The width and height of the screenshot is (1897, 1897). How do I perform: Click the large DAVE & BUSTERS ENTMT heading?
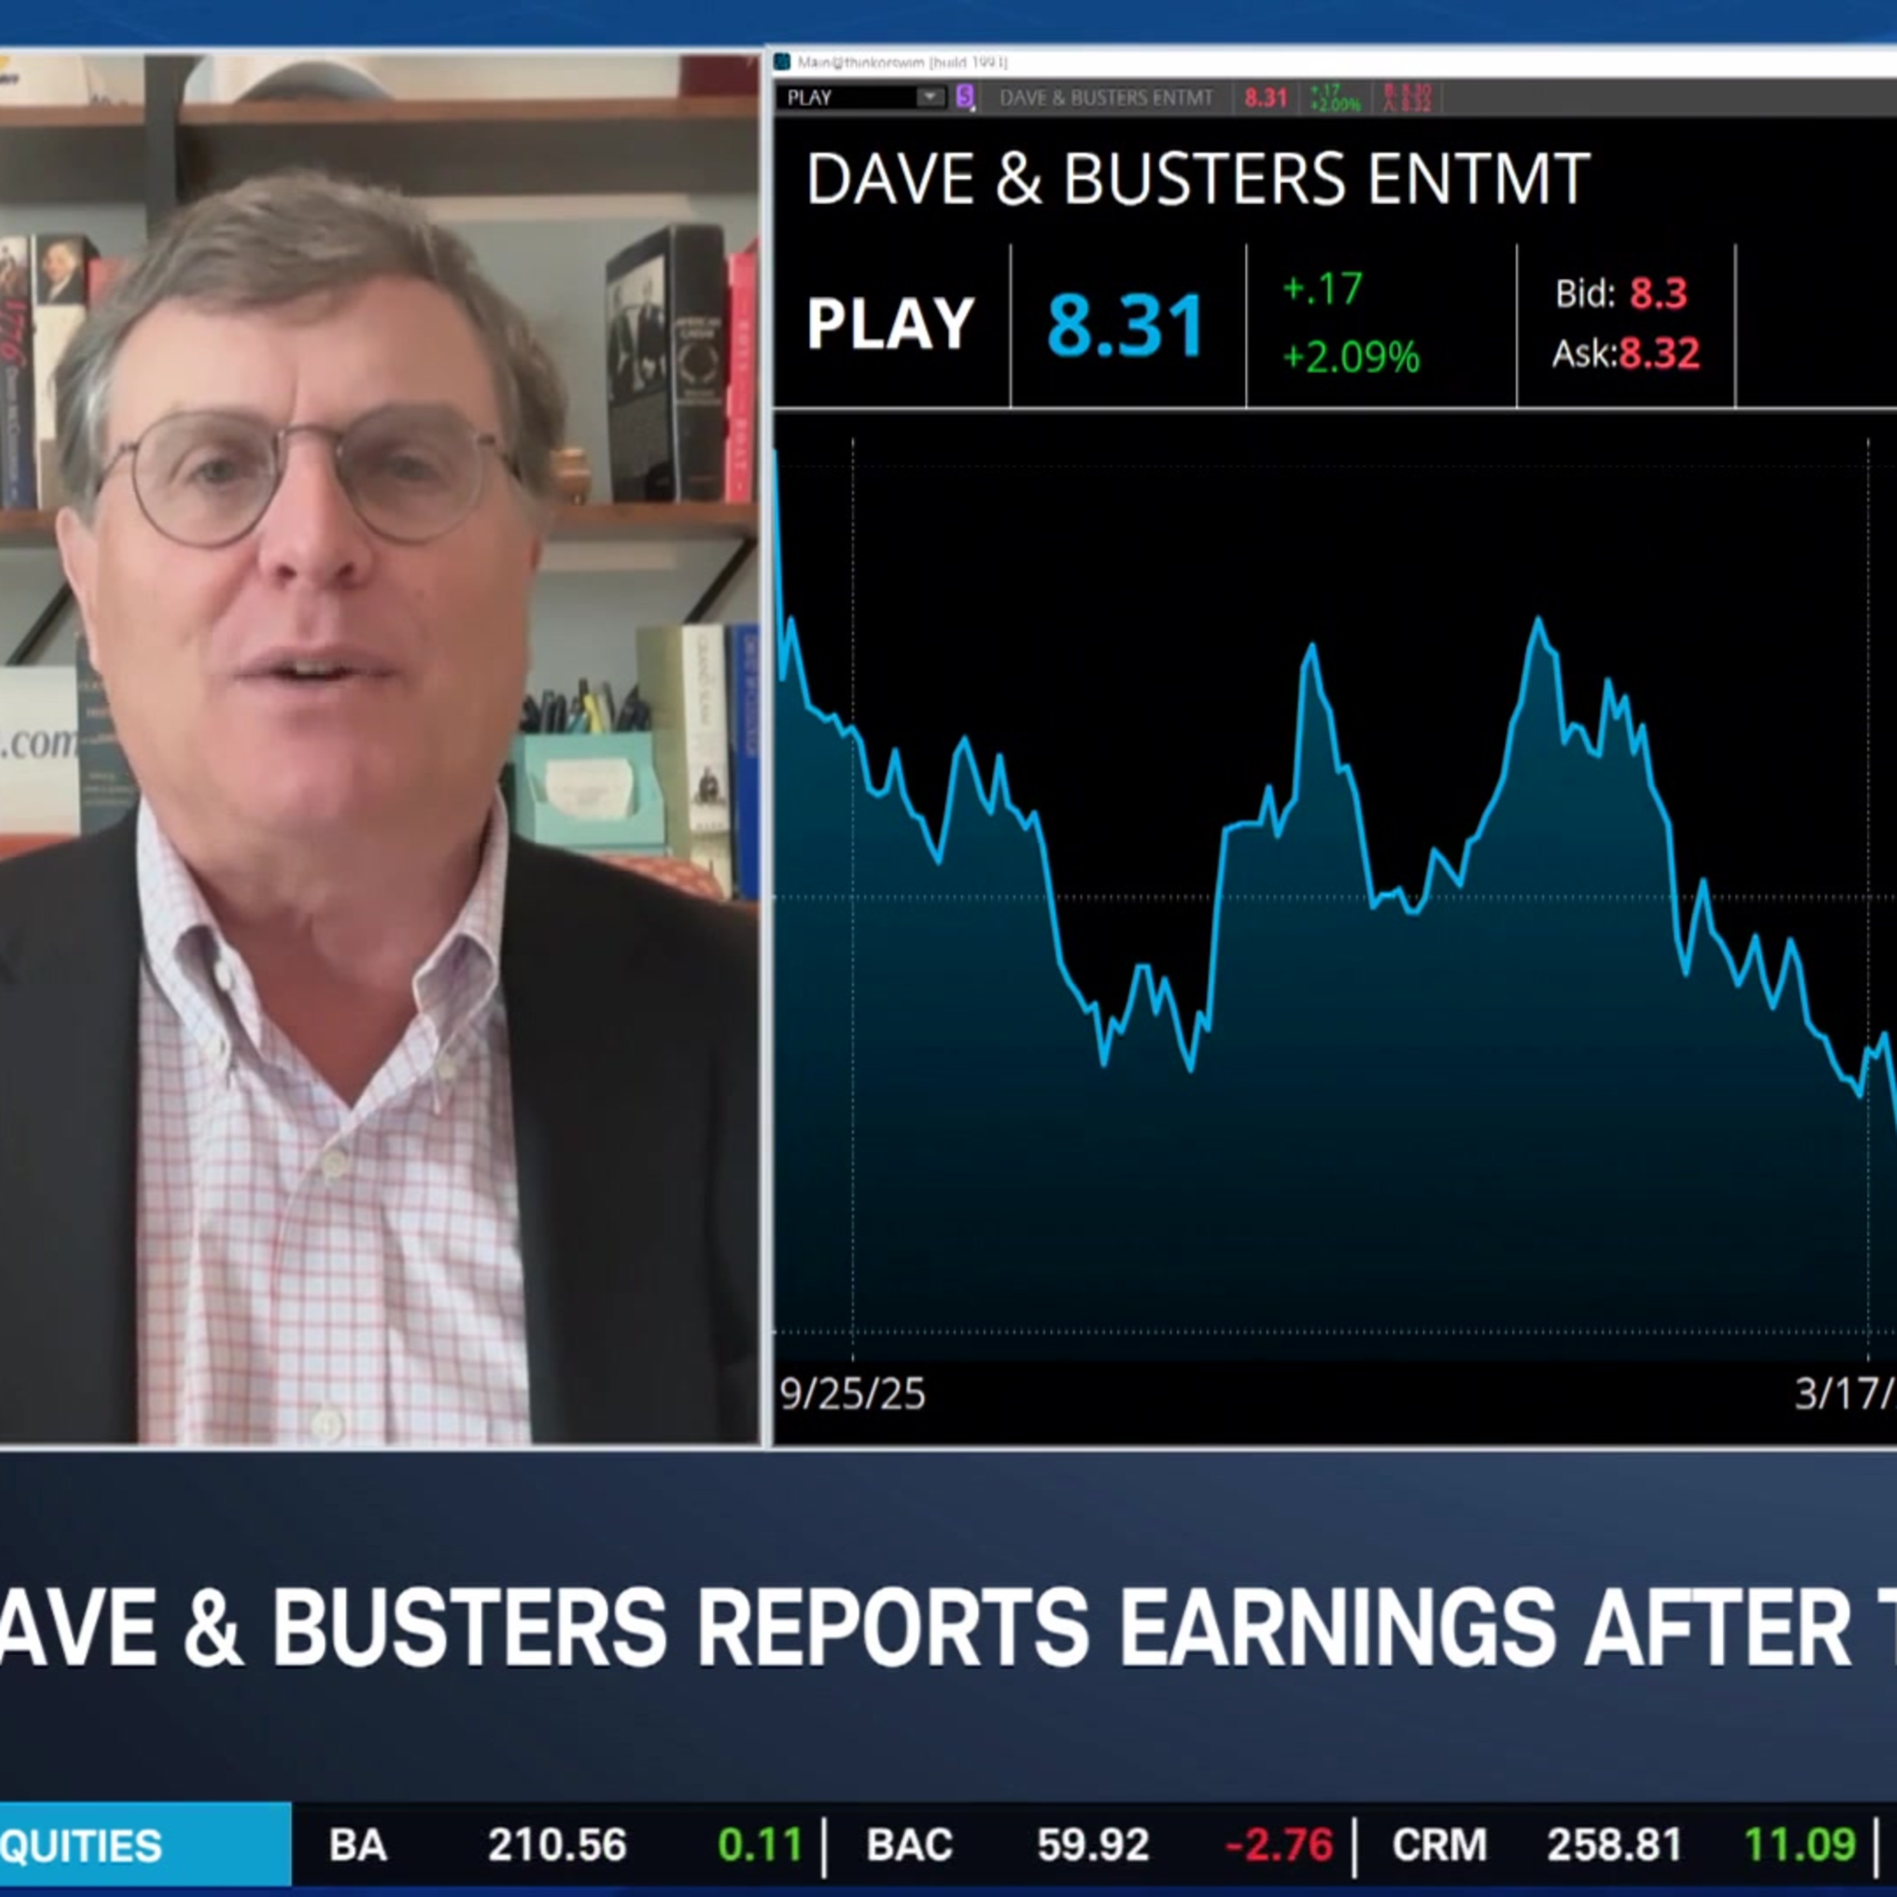1198,179
